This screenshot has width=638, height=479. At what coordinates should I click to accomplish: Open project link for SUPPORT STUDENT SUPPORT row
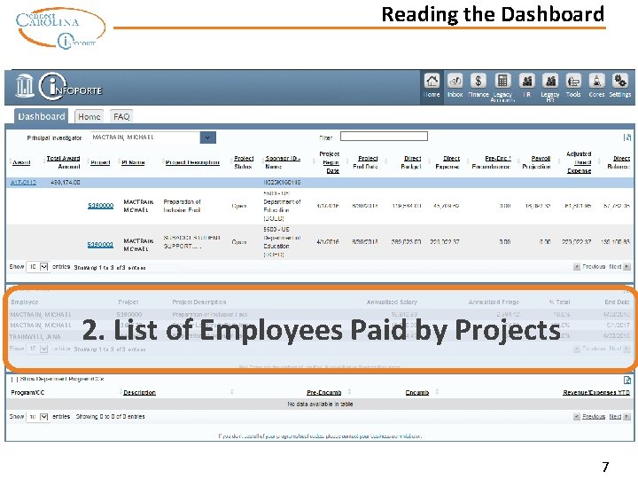tap(100, 245)
